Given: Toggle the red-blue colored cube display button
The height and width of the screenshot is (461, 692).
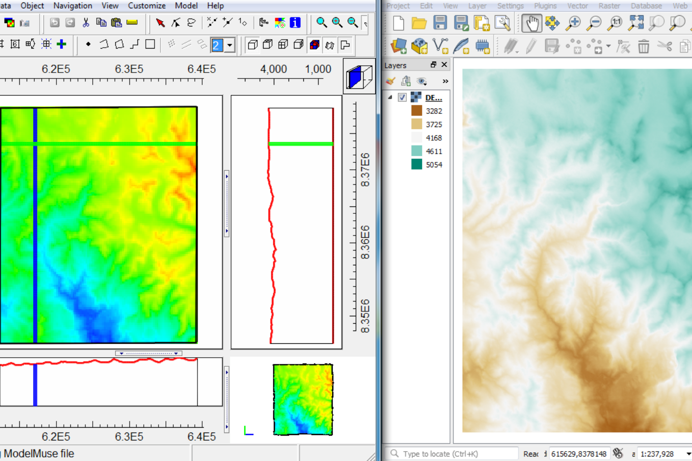Looking at the screenshot, I should click(x=314, y=45).
